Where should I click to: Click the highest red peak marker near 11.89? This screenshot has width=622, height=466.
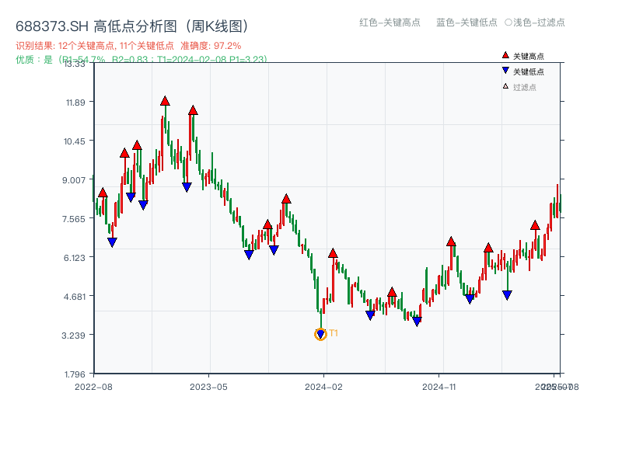click(x=165, y=101)
